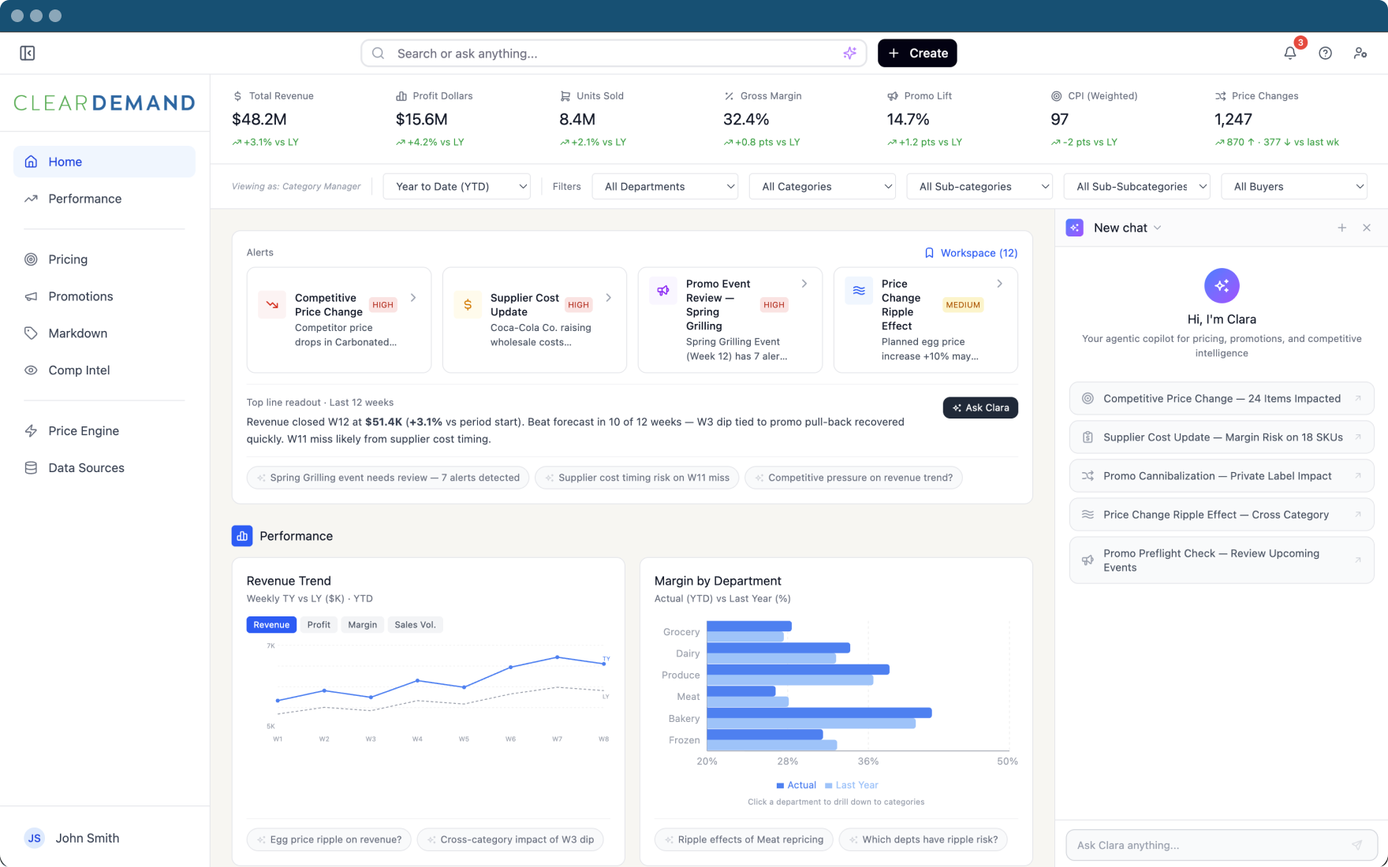Send message with the paper plane icon
The image size is (1388, 867).
click(1356, 845)
